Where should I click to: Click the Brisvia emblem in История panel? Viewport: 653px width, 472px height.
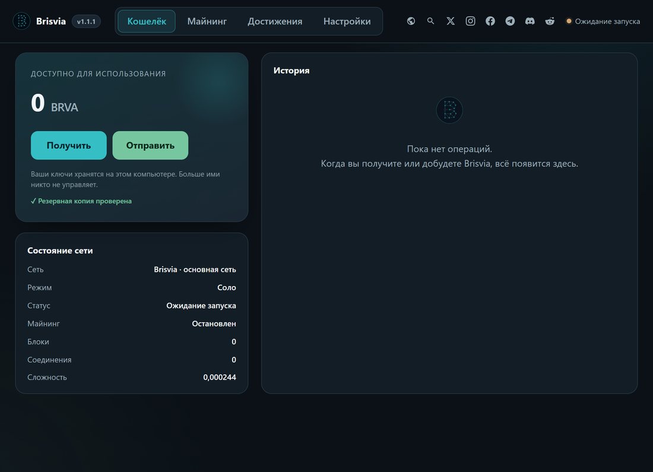click(x=449, y=110)
